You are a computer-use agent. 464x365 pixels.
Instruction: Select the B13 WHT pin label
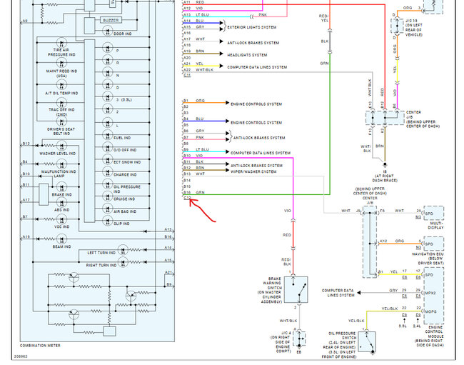194,174
